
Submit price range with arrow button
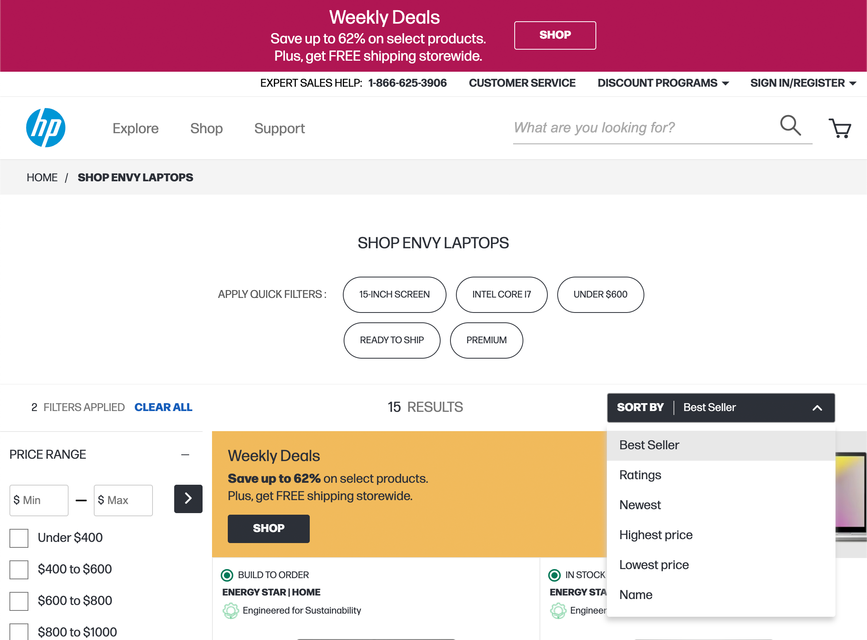point(188,499)
